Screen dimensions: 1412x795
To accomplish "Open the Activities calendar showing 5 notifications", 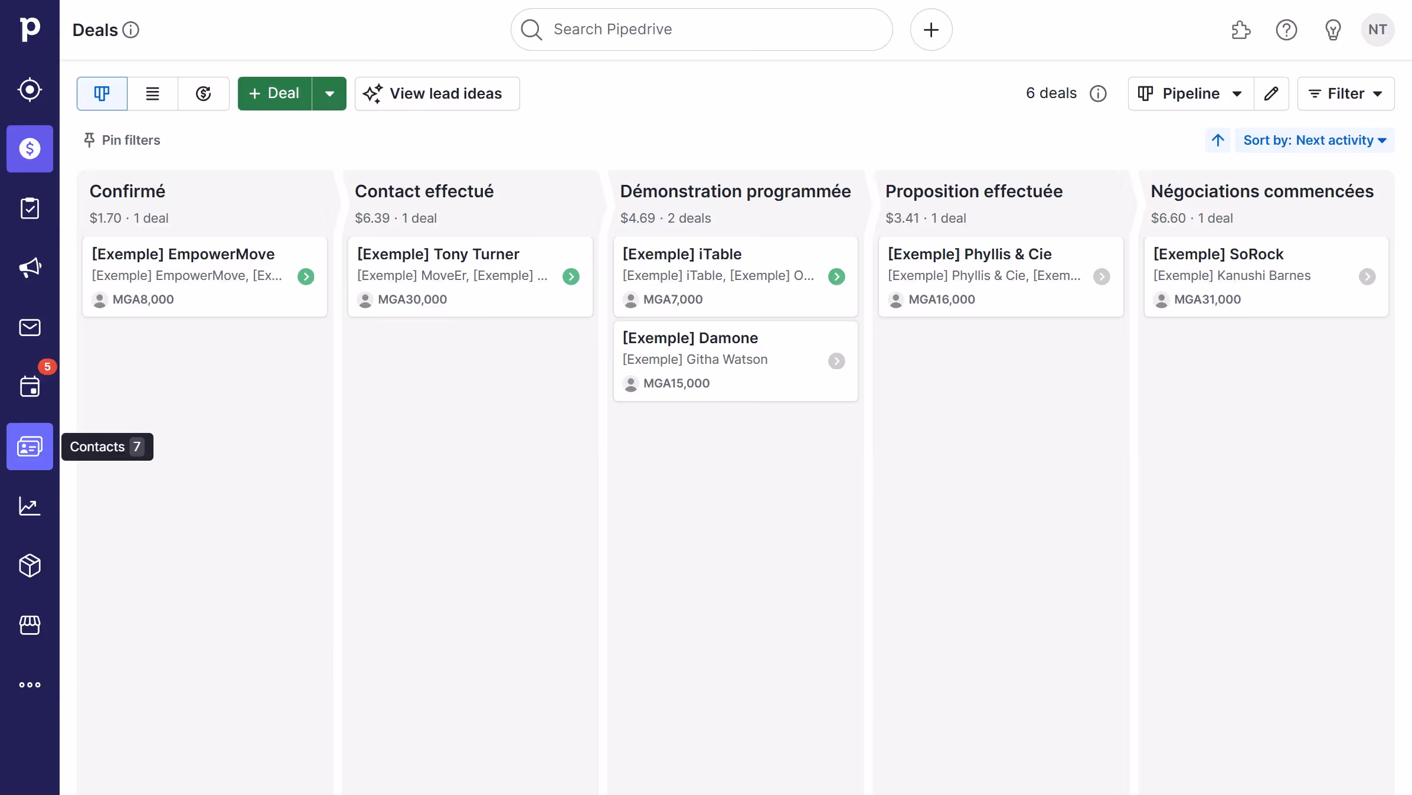I will pyautogui.click(x=30, y=387).
